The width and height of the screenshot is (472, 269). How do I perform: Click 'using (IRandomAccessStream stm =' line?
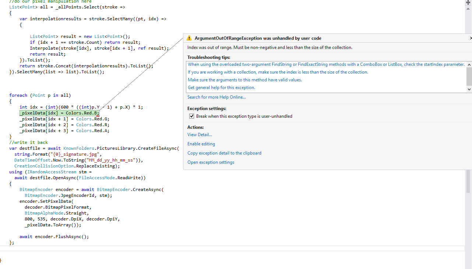point(50,172)
